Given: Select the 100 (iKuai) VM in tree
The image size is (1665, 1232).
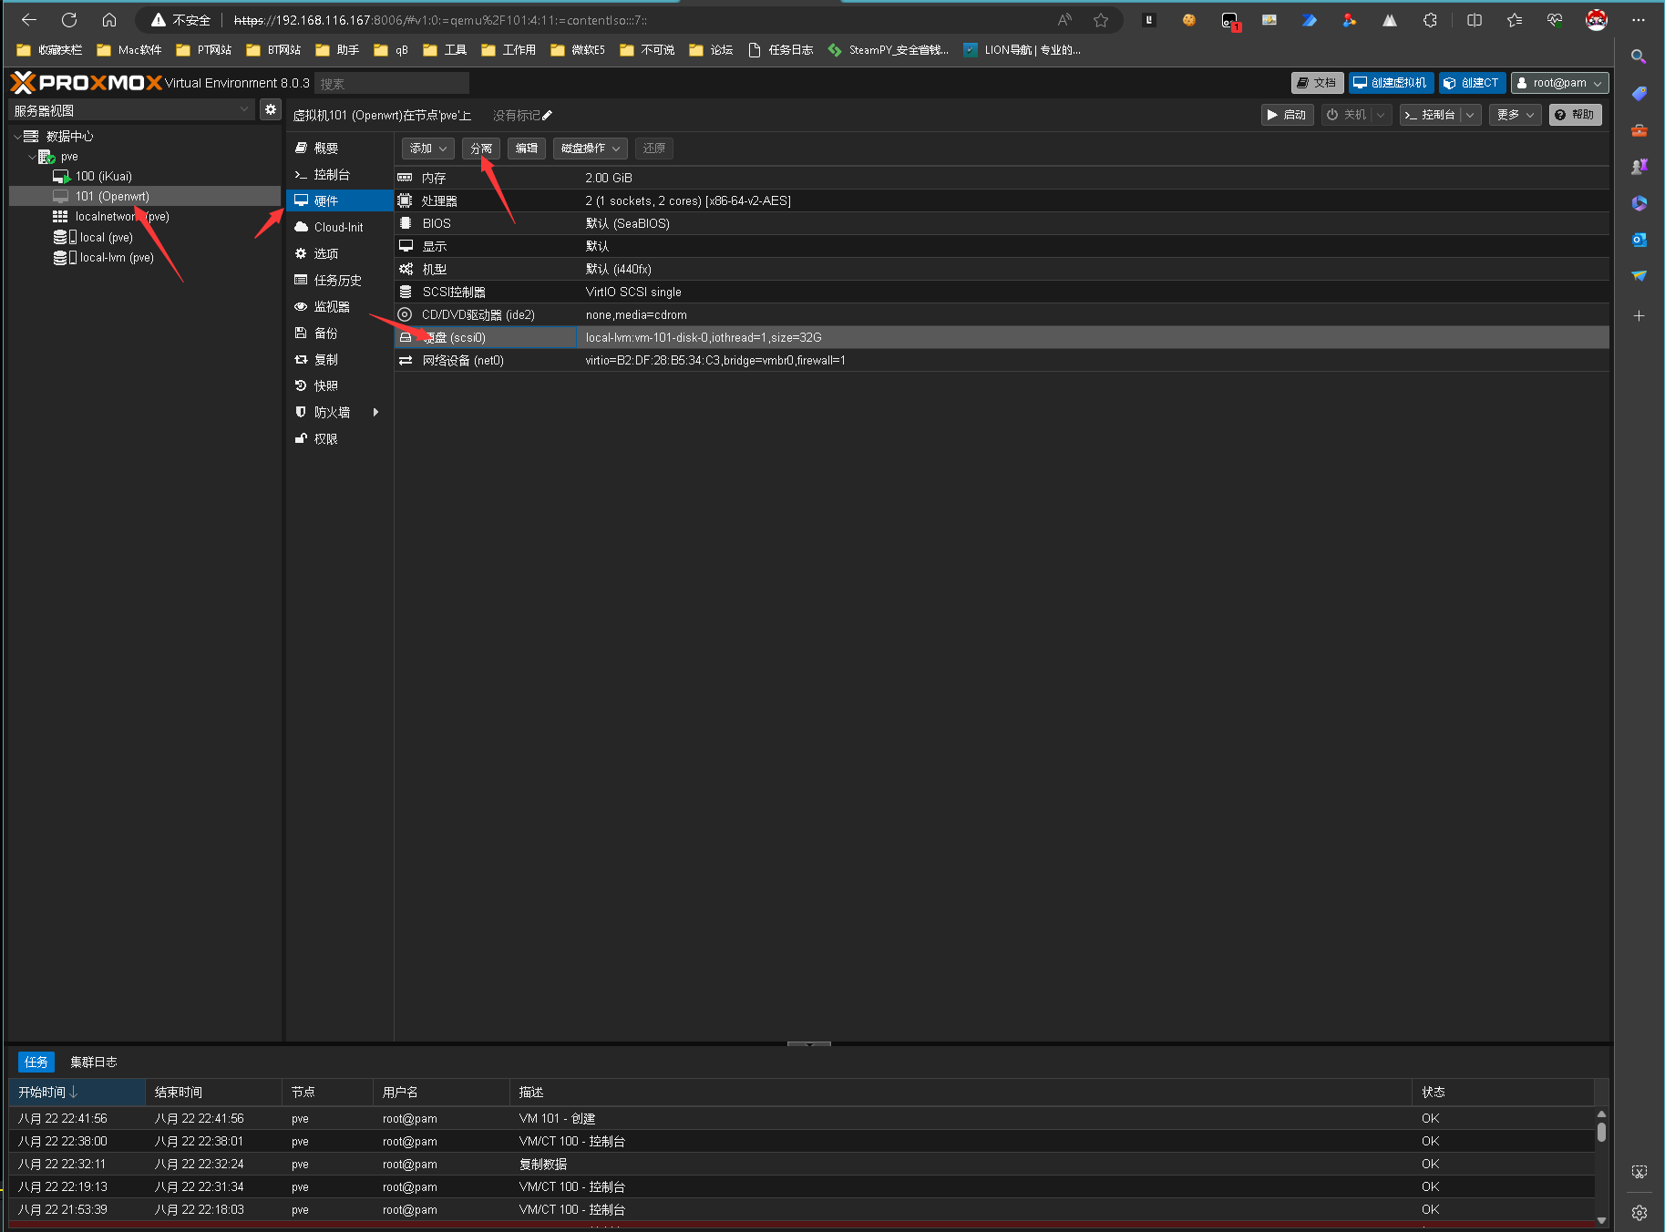Looking at the screenshot, I should tap(103, 177).
